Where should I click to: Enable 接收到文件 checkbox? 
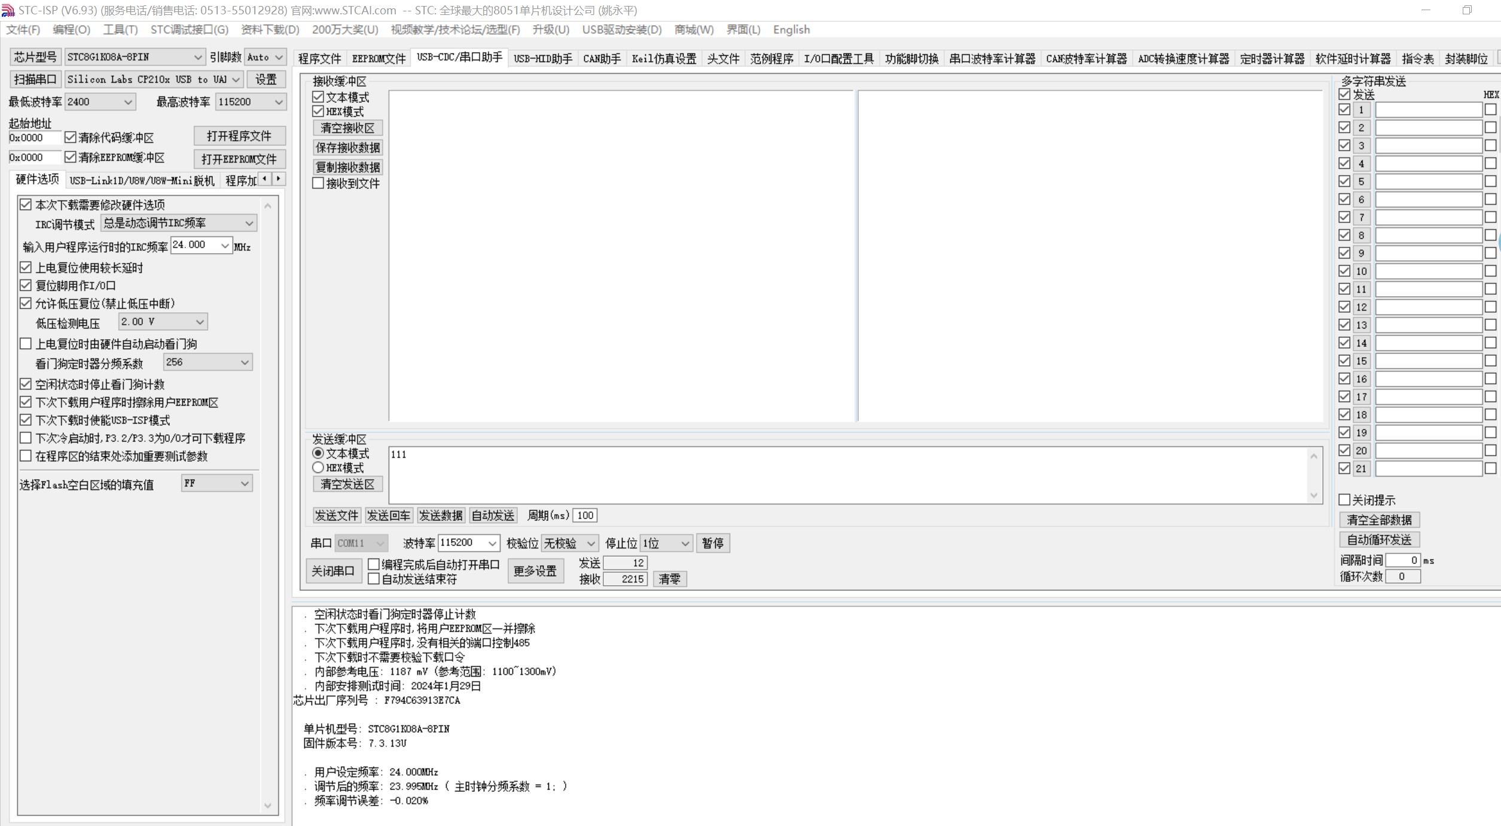318,184
